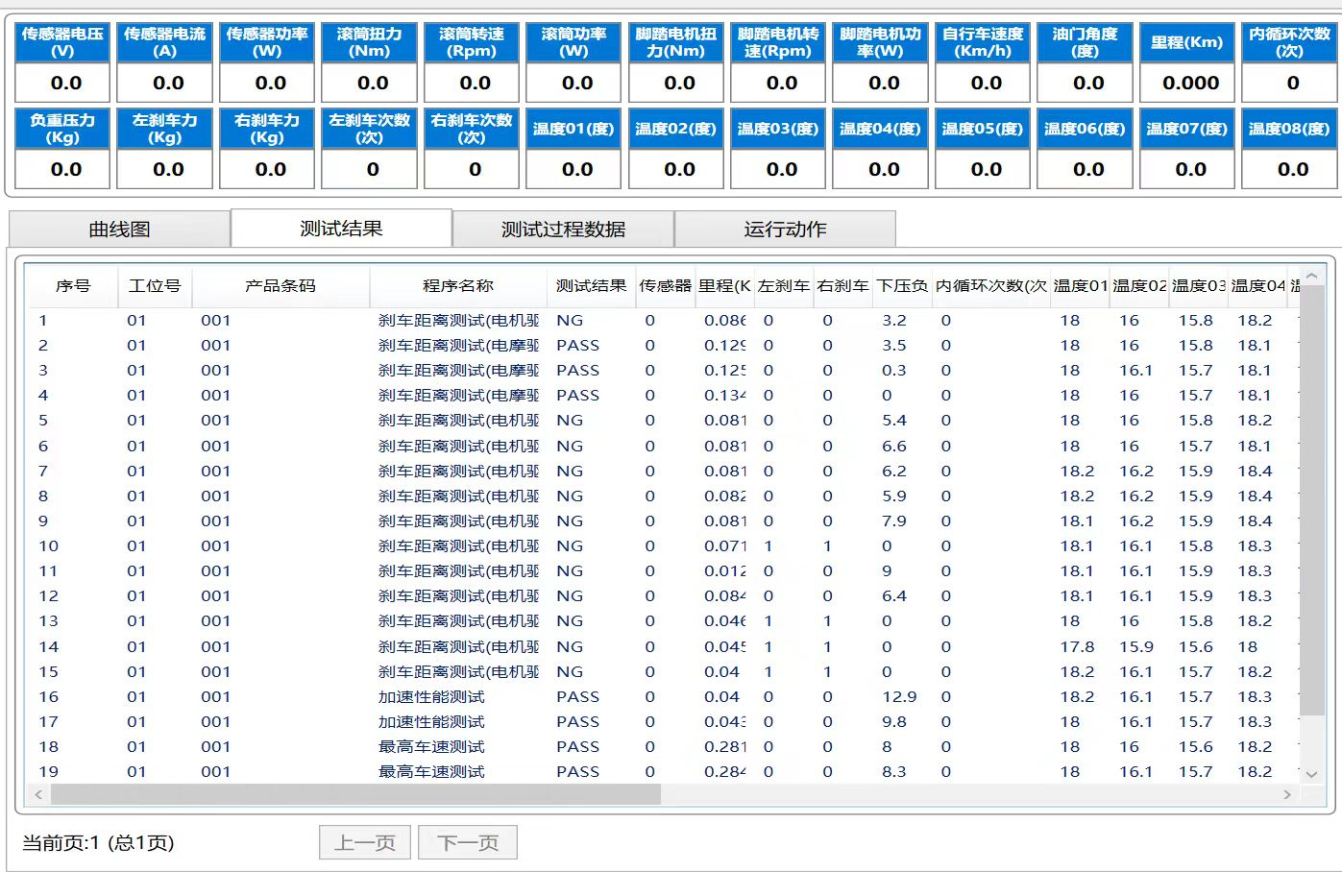Click the 里程(Km) value field
1342x872 pixels.
(1190, 84)
